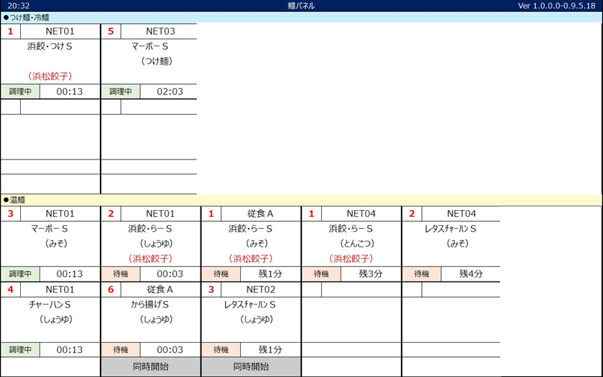The image size is (603, 377).
Task: Toggle 待機 status on とんこつ 浜餃・らーS card
Action: point(321,273)
